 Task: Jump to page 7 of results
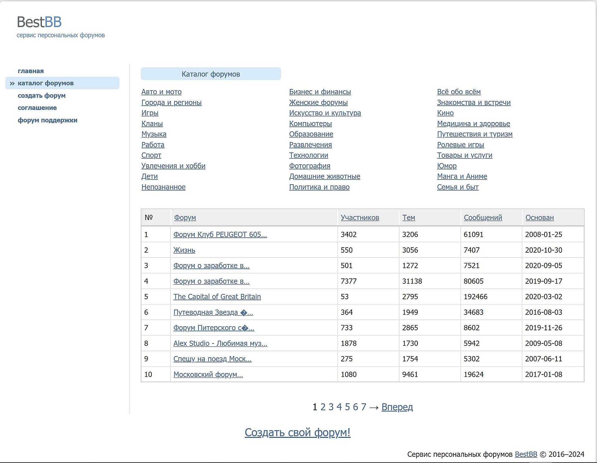pyautogui.click(x=363, y=407)
